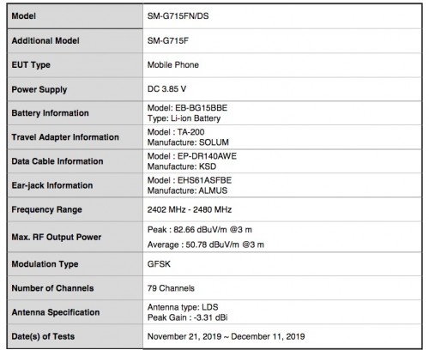Click the Peak Gain -3.31 dBi text
The height and width of the screenshot is (350, 429).
coord(187,317)
